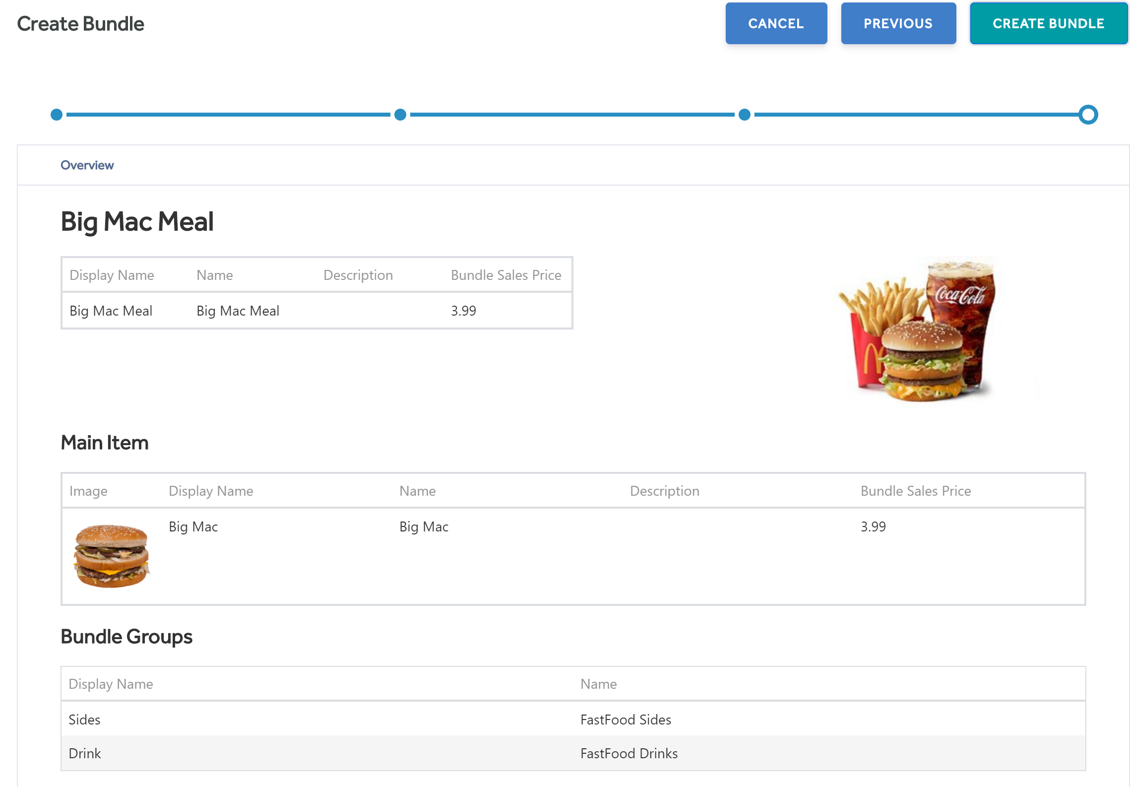The height and width of the screenshot is (787, 1130).
Task: Click the 'Big Mac Meal' display name cell
Action: (111, 311)
